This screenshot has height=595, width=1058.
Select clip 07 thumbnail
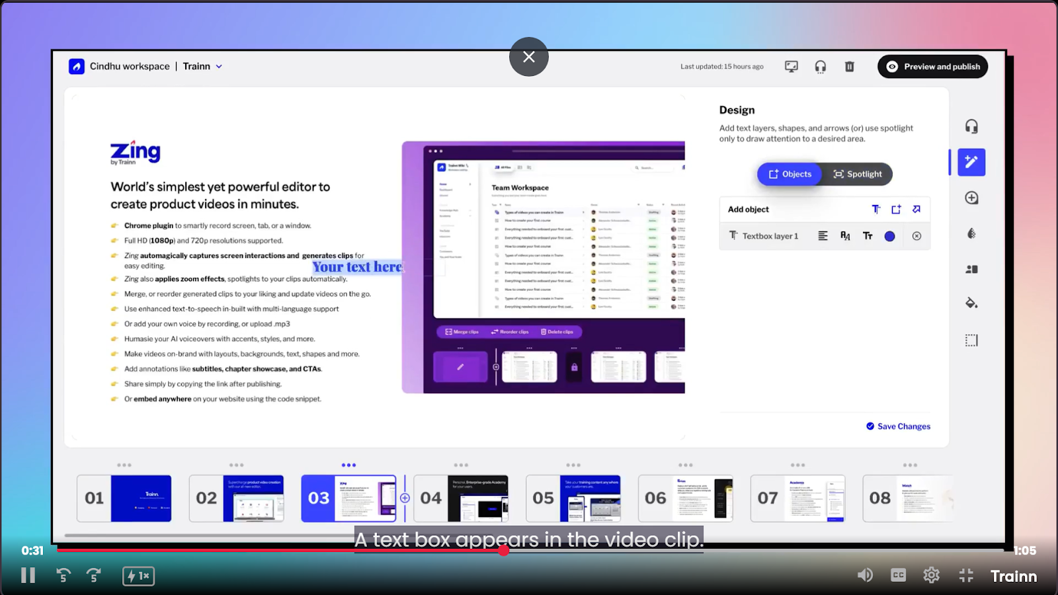pos(798,498)
